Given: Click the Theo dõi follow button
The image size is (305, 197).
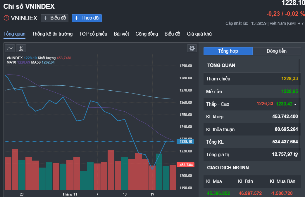Looking at the screenshot, I should point(87,18).
